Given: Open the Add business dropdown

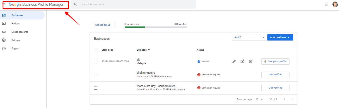Looking at the screenshot, I should (280, 37).
